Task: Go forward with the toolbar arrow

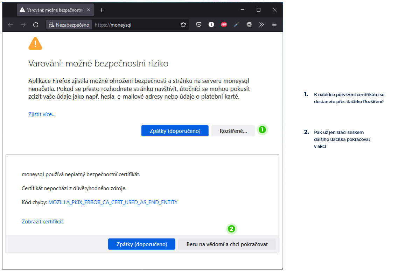Action: (23, 25)
